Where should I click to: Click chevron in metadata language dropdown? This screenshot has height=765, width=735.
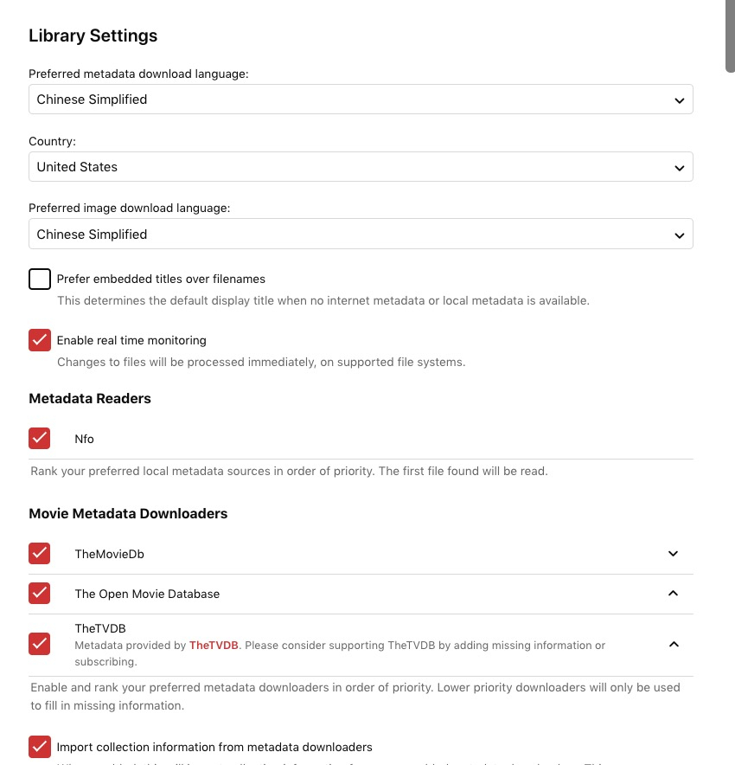coord(680,100)
